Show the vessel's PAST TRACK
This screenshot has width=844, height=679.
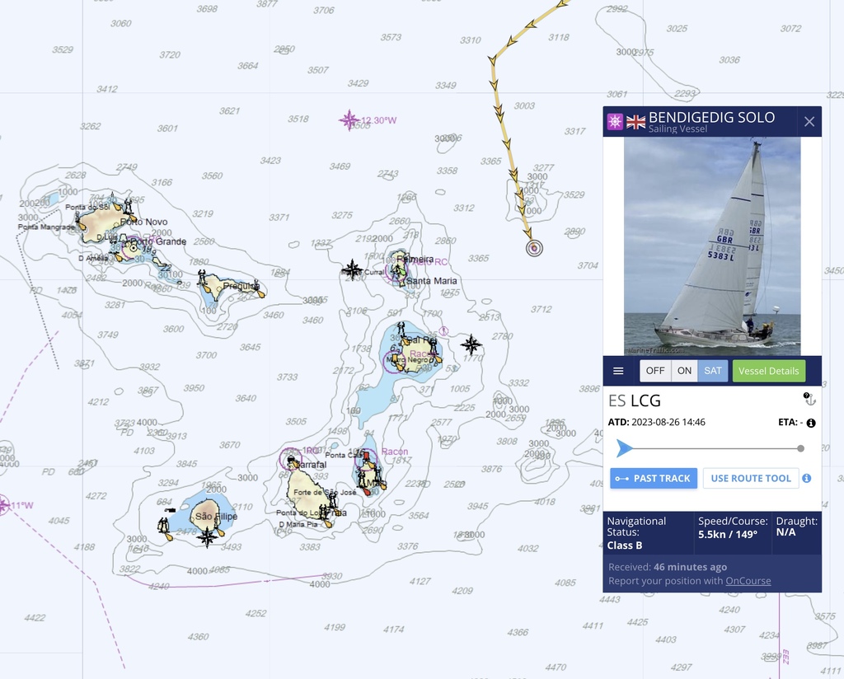pyautogui.click(x=654, y=478)
